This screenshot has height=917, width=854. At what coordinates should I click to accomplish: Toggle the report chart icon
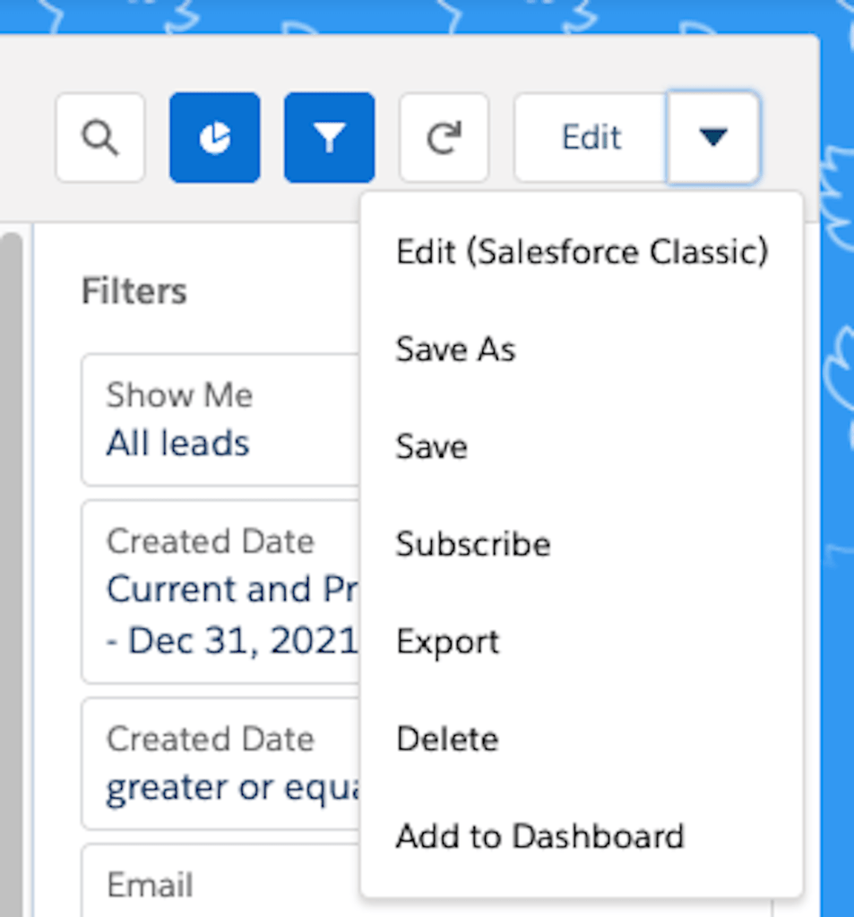click(214, 138)
